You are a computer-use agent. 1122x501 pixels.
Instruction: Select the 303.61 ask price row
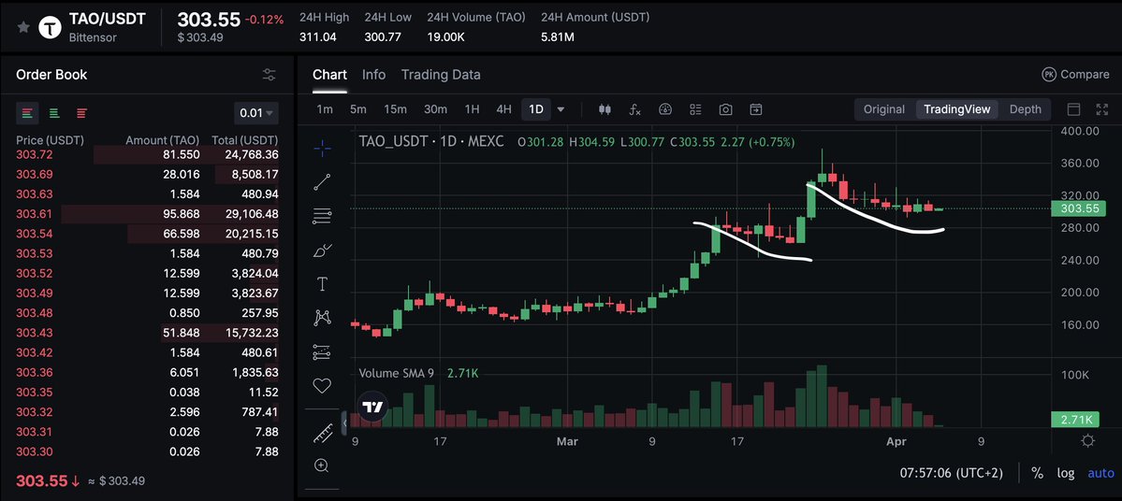point(147,214)
